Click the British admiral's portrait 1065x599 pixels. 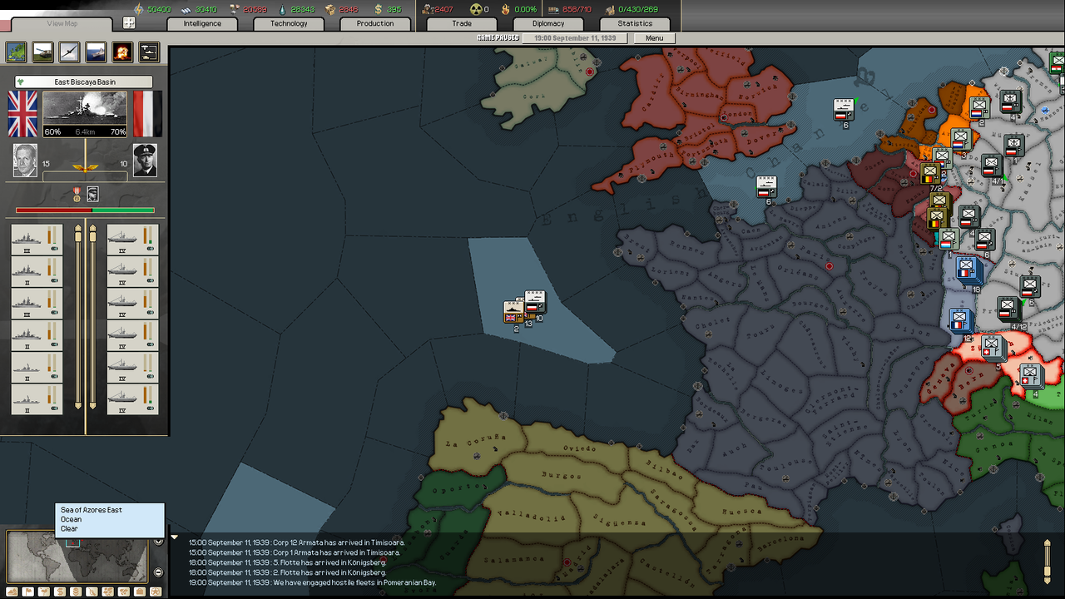pyautogui.click(x=25, y=161)
